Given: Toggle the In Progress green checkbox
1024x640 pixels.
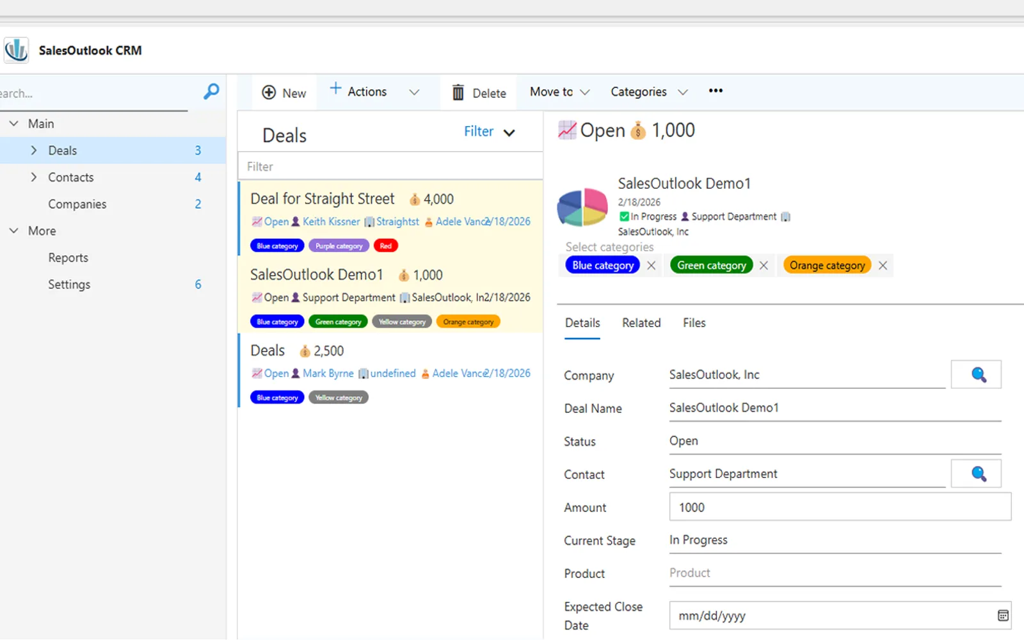Looking at the screenshot, I should click(x=624, y=217).
